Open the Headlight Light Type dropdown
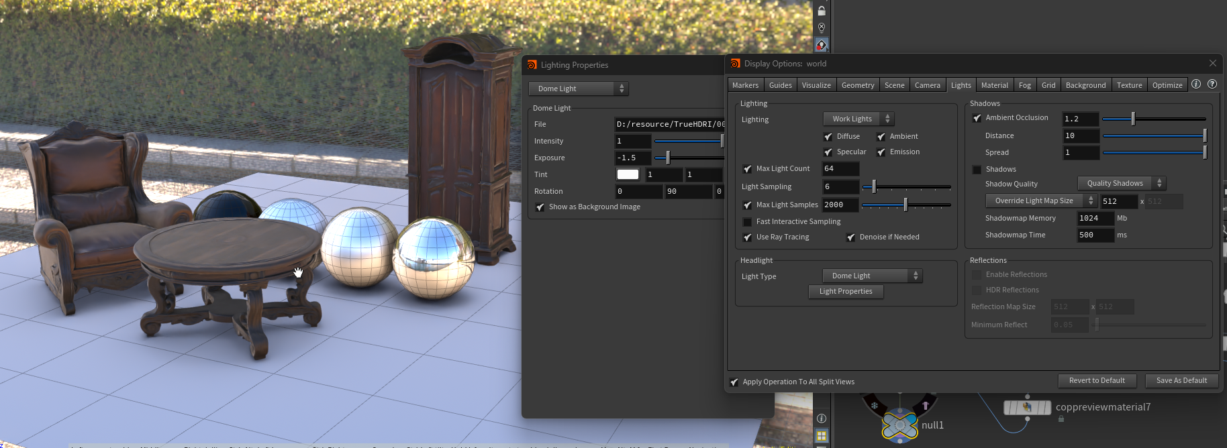Image resolution: width=1227 pixels, height=448 pixels. pyautogui.click(x=873, y=276)
